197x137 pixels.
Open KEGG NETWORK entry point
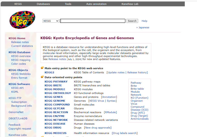(56, 120)
